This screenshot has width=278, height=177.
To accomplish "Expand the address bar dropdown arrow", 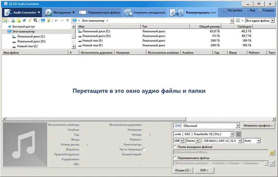I will [x=232, y=21].
